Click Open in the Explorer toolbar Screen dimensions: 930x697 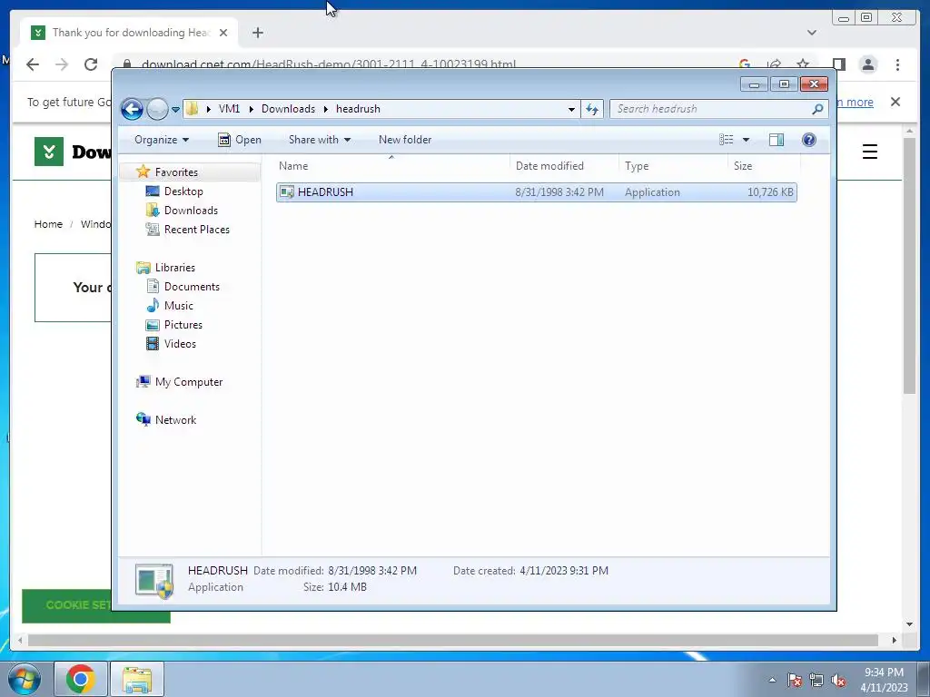[x=240, y=140]
